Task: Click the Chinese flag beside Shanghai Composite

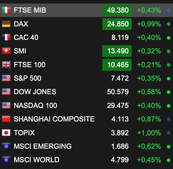Action: (6, 119)
